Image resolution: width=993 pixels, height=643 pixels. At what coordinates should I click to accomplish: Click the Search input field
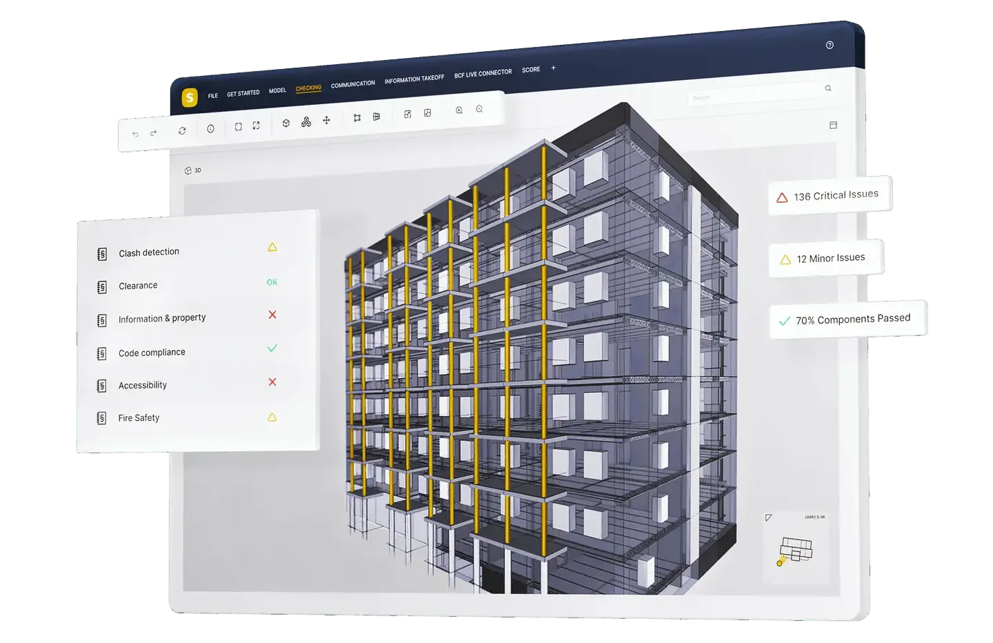(755, 95)
